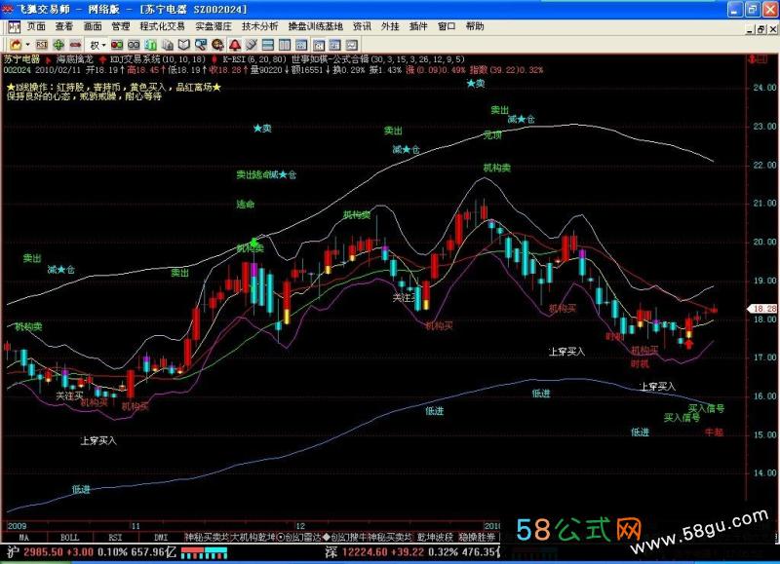Switch to the DMI indicator tab

(x=161, y=537)
